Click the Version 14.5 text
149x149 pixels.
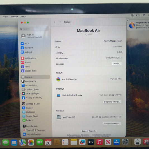point(116,79)
